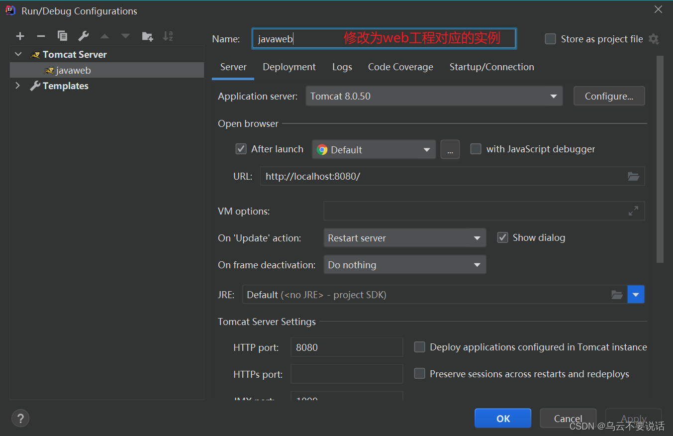Image resolution: width=673 pixels, height=436 pixels.
Task: Click the VM options input field
Action: tap(484, 211)
